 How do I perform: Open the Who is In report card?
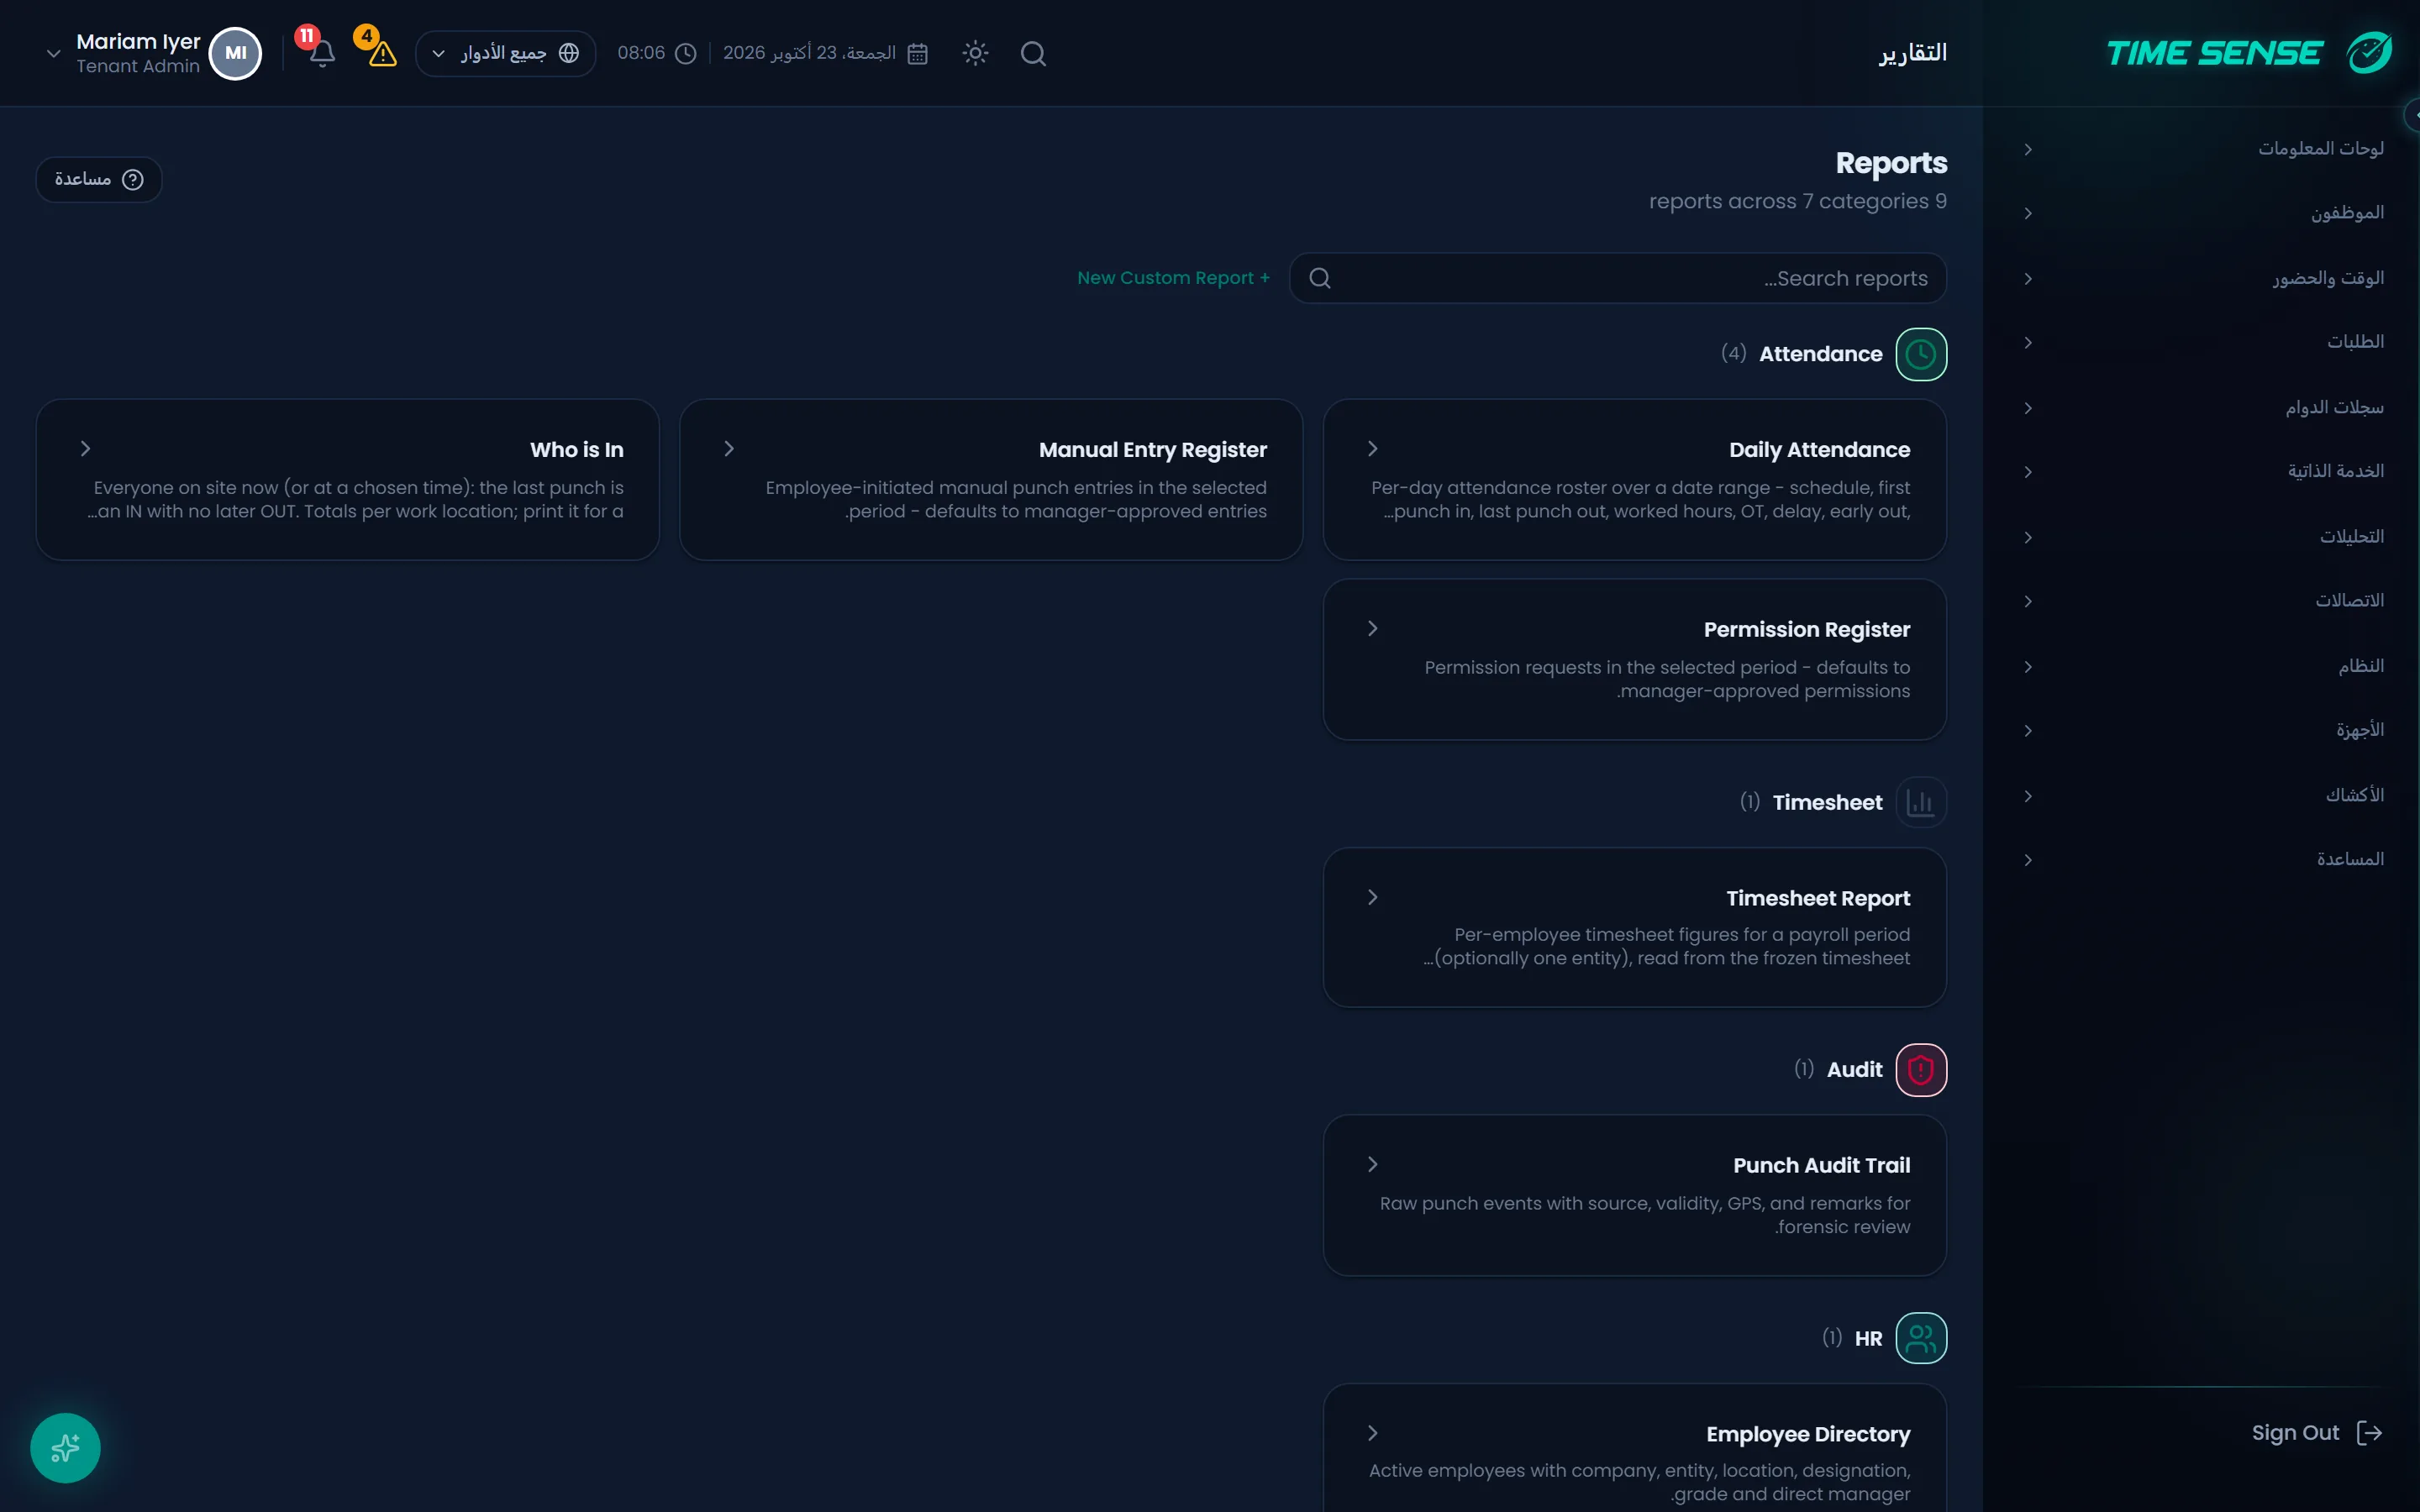(x=347, y=479)
